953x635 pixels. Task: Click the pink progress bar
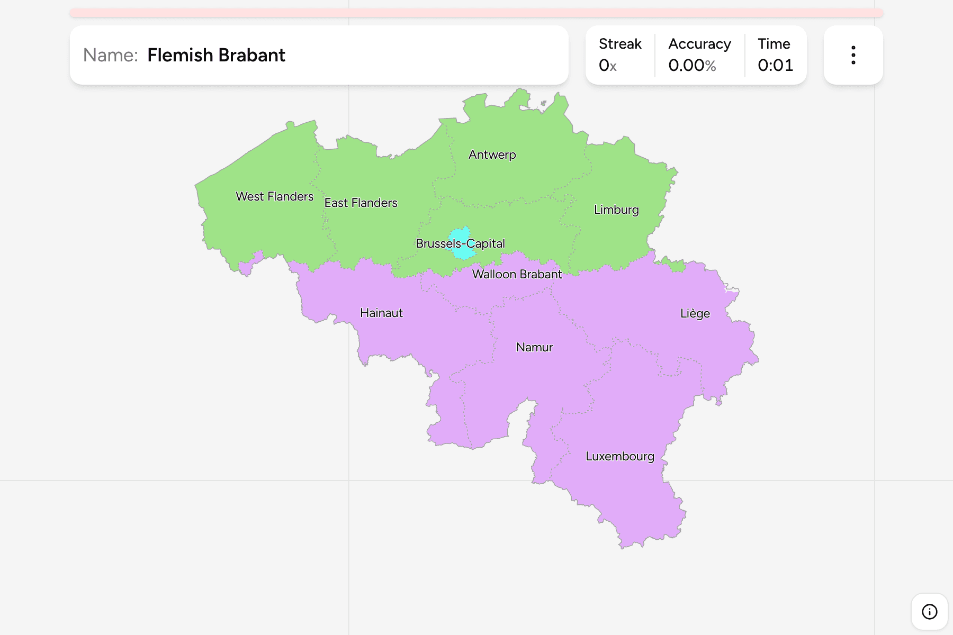pyautogui.click(x=477, y=13)
